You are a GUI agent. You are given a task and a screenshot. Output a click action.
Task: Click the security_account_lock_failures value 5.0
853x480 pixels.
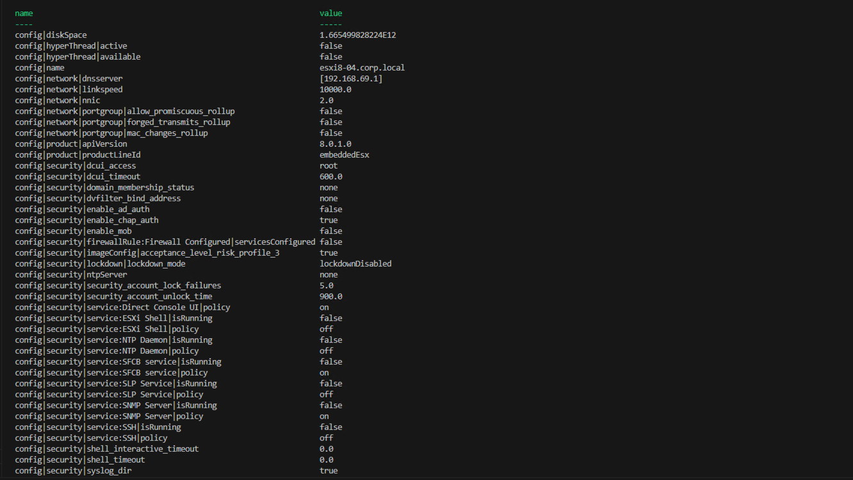coord(326,286)
